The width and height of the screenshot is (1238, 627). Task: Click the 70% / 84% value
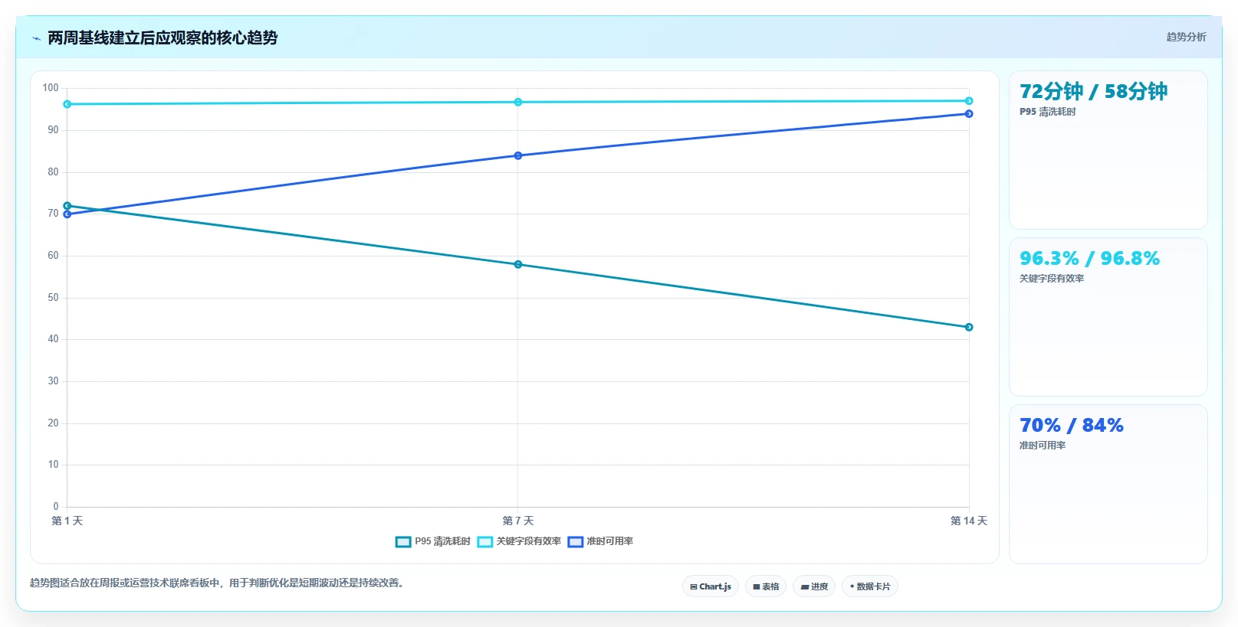(1071, 425)
